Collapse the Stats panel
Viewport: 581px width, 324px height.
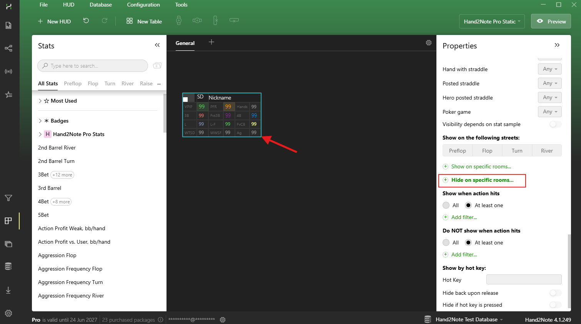point(157,45)
